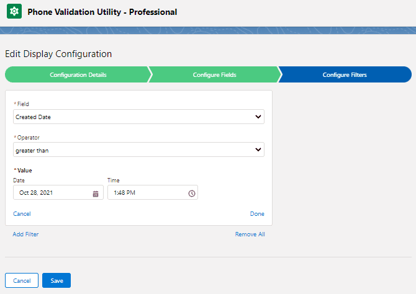Click the Cancel link inside the filter card

pyautogui.click(x=22, y=214)
